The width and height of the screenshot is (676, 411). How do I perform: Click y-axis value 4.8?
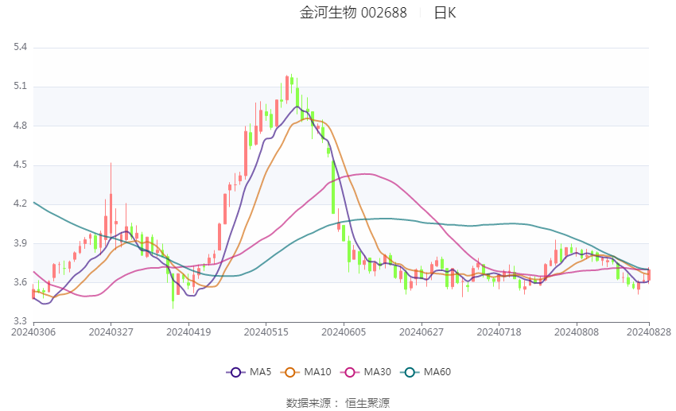tap(20, 126)
